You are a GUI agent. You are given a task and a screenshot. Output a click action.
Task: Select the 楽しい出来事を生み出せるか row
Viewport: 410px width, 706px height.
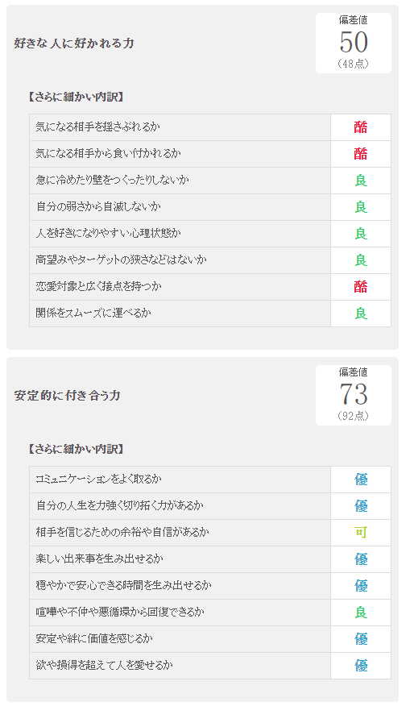tap(210, 559)
